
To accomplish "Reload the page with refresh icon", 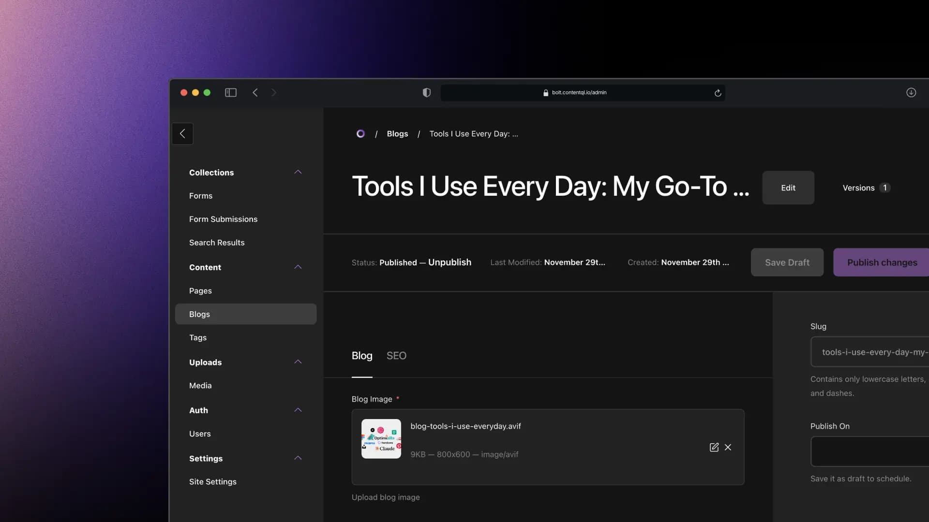I will [x=718, y=93].
